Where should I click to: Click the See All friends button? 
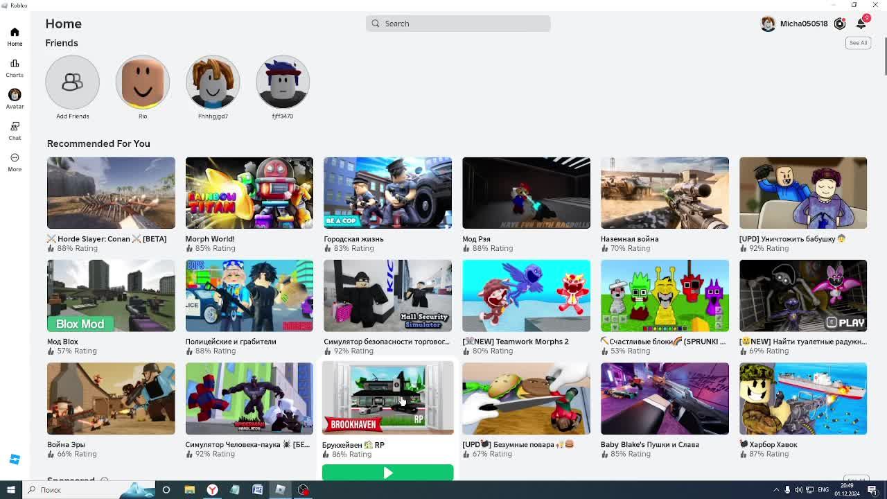click(x=858, y=43)
